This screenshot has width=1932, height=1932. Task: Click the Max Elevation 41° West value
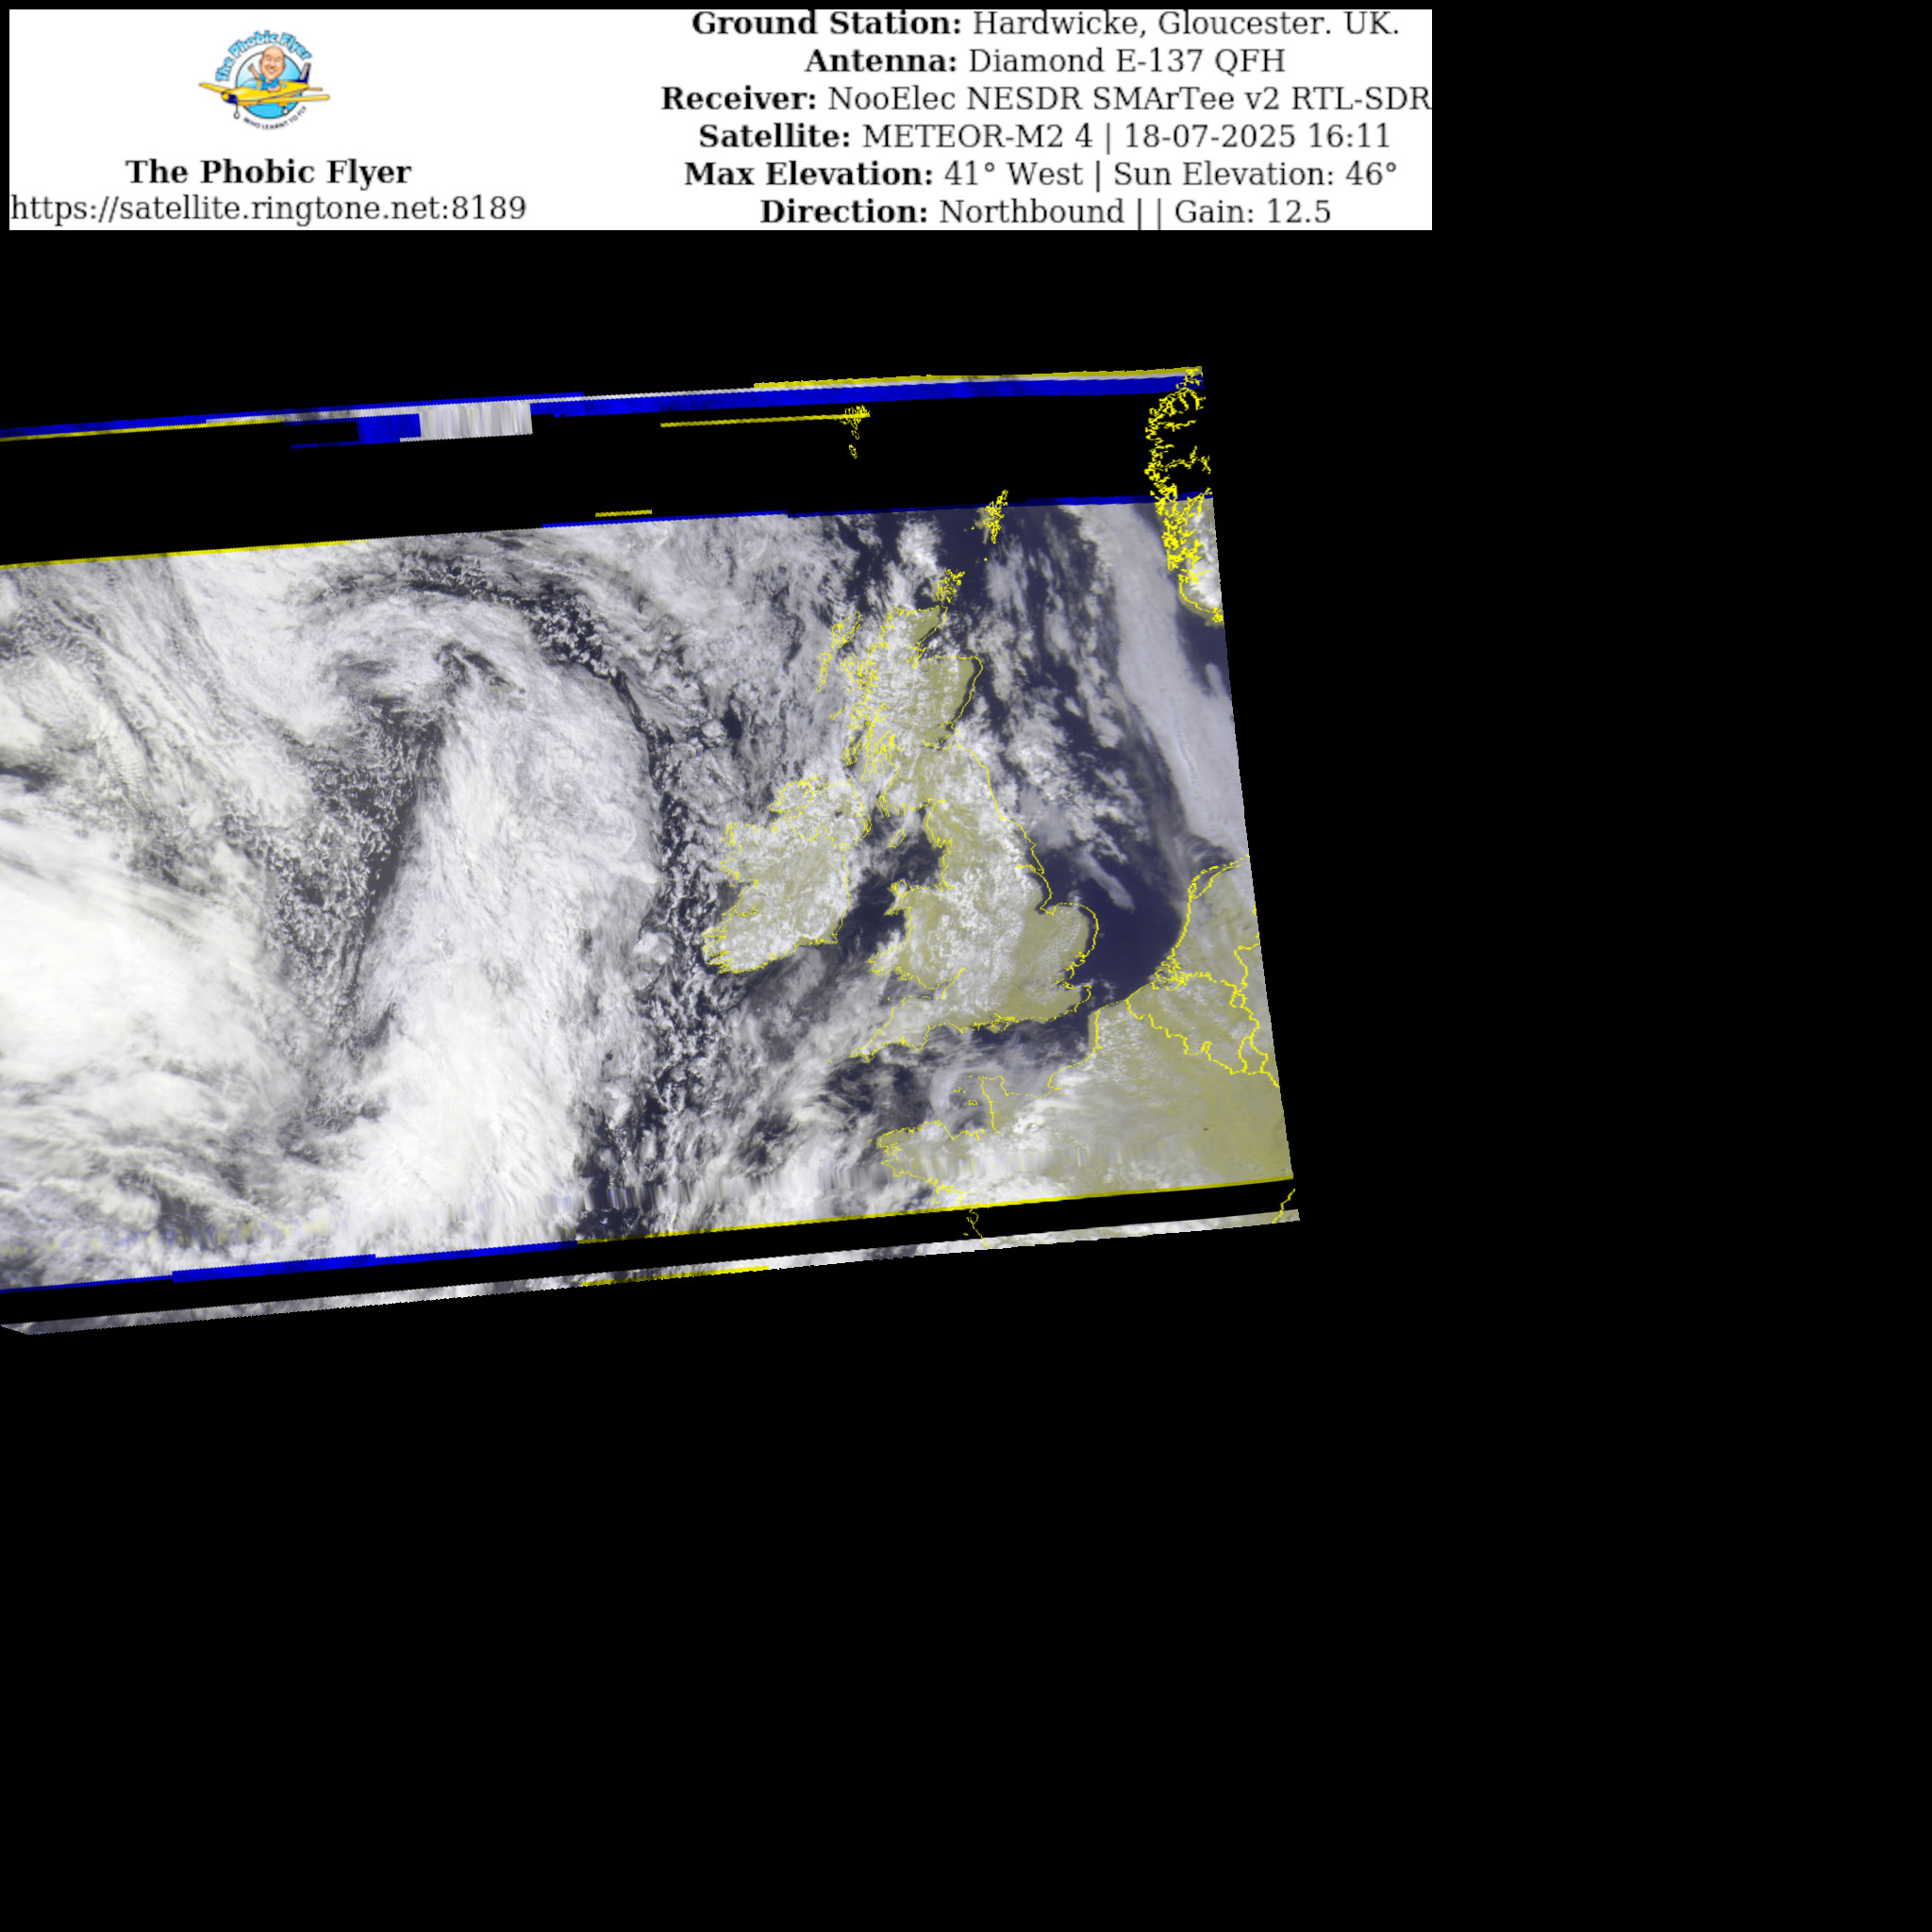[x=1012, y=174]
